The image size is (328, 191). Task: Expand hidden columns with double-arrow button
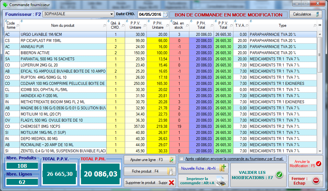click(320, 25)
